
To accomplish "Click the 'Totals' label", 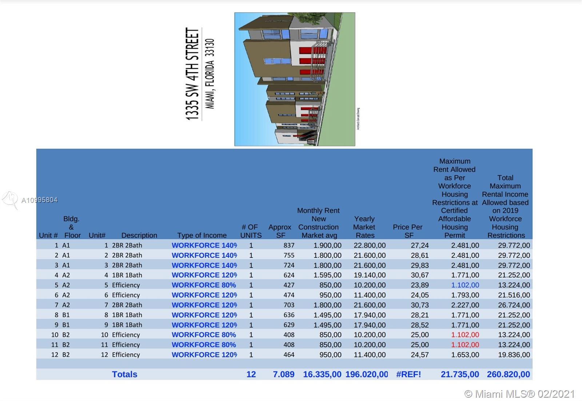I will click(x=124, y=374).
